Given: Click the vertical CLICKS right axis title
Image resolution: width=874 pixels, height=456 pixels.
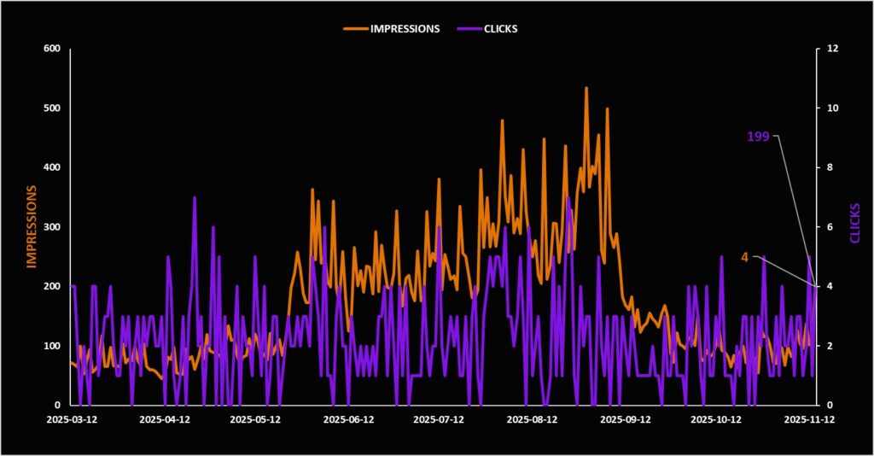Looking at the screenshot, I should pos(854,223).
